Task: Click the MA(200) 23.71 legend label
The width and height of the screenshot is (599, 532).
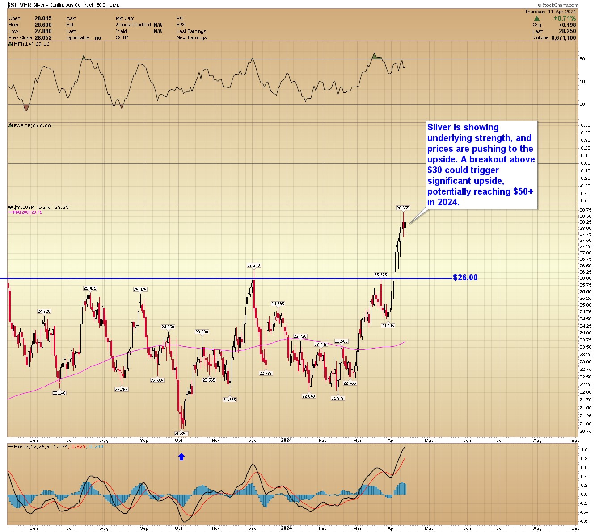Action: 27,212
